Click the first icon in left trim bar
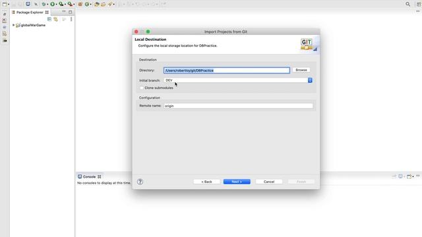The image size is (422, 237). tap(5, 14)
